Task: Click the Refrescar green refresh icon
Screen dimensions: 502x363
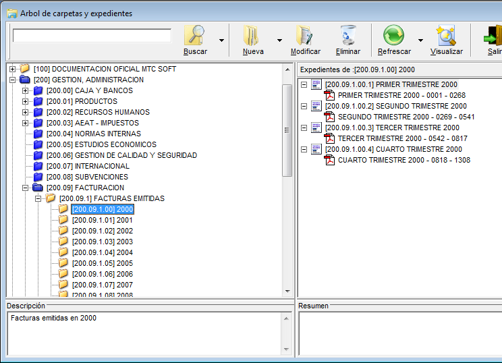Action: [x=393, y=35]
